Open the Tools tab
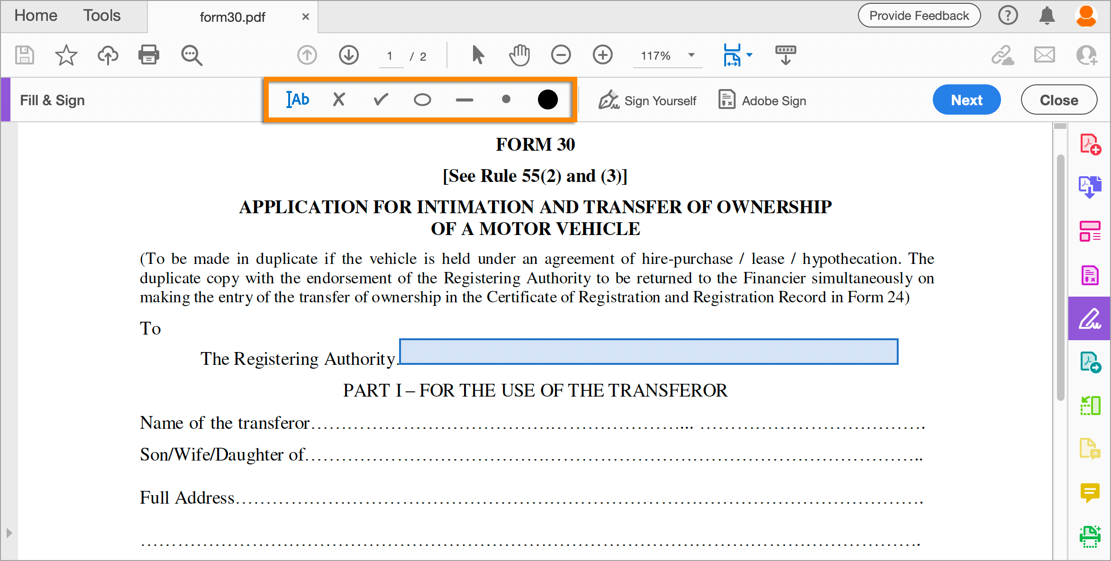Viewport: 1111px width, 561px height. 101,15
